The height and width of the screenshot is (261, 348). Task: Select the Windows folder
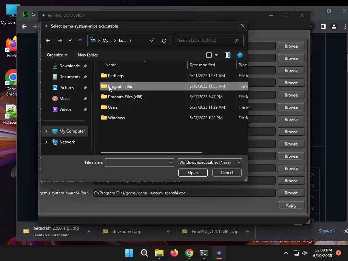174,118
